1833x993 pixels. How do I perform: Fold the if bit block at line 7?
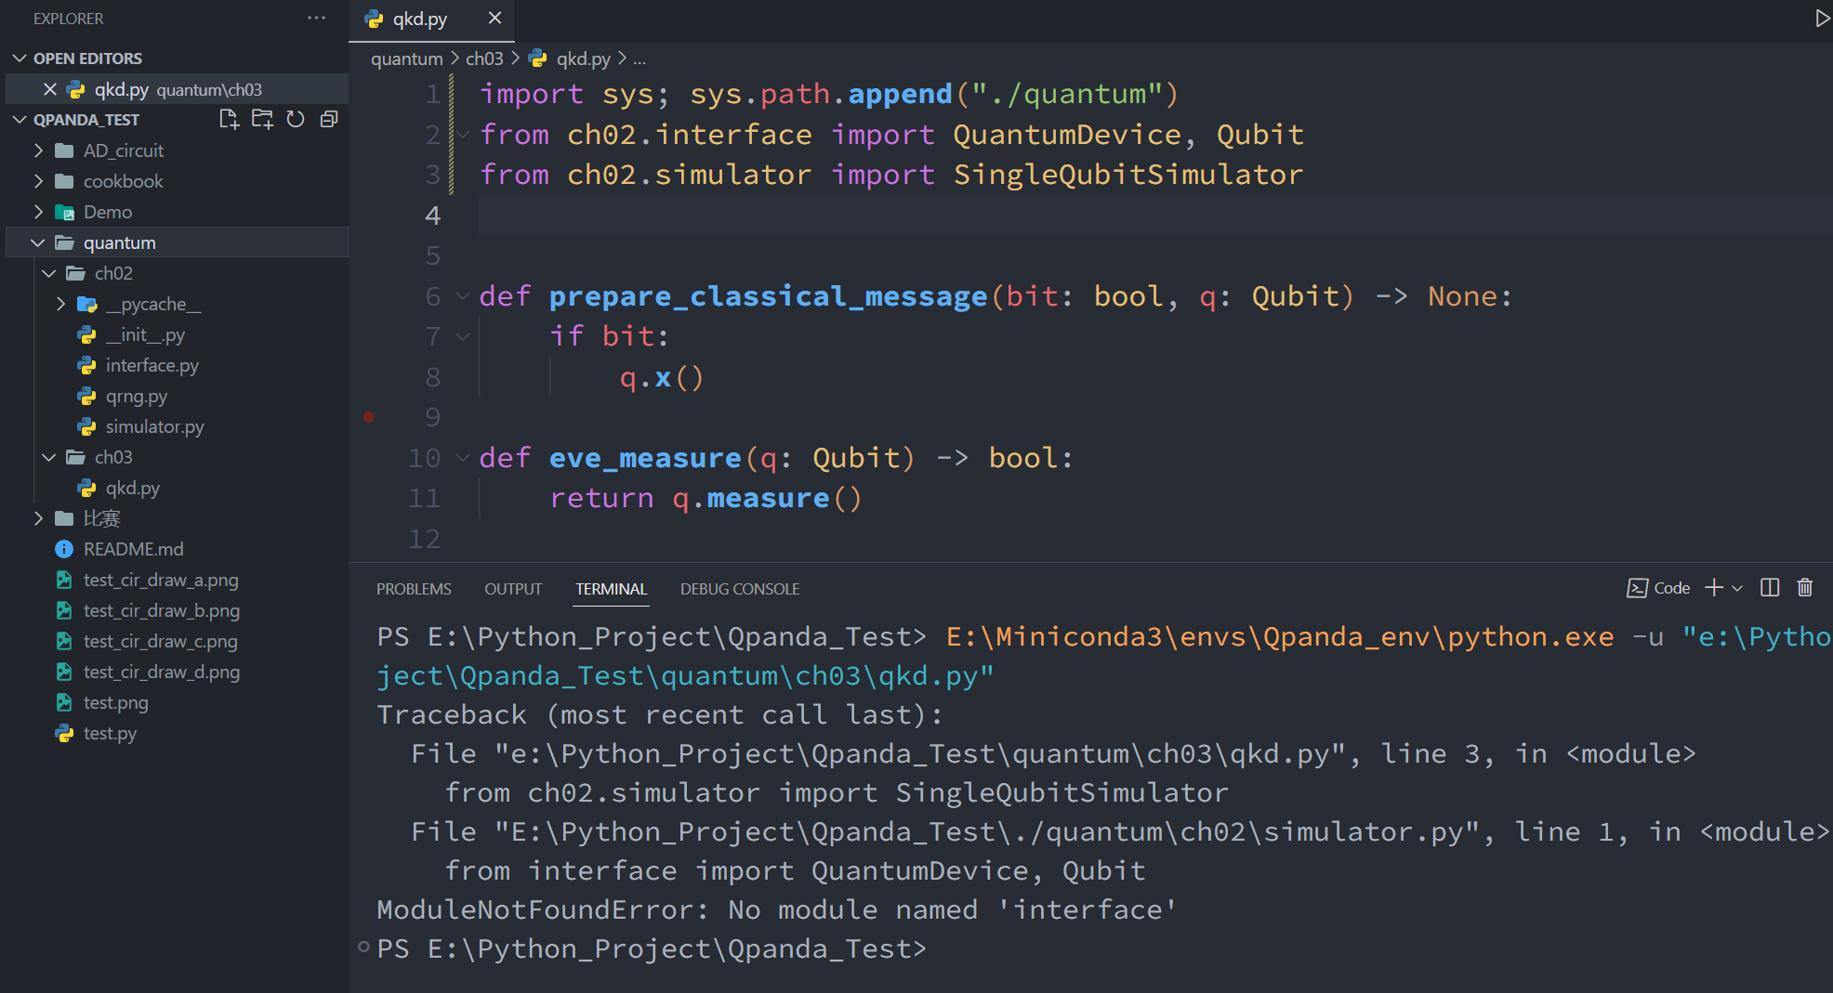[x=463, y=336]
